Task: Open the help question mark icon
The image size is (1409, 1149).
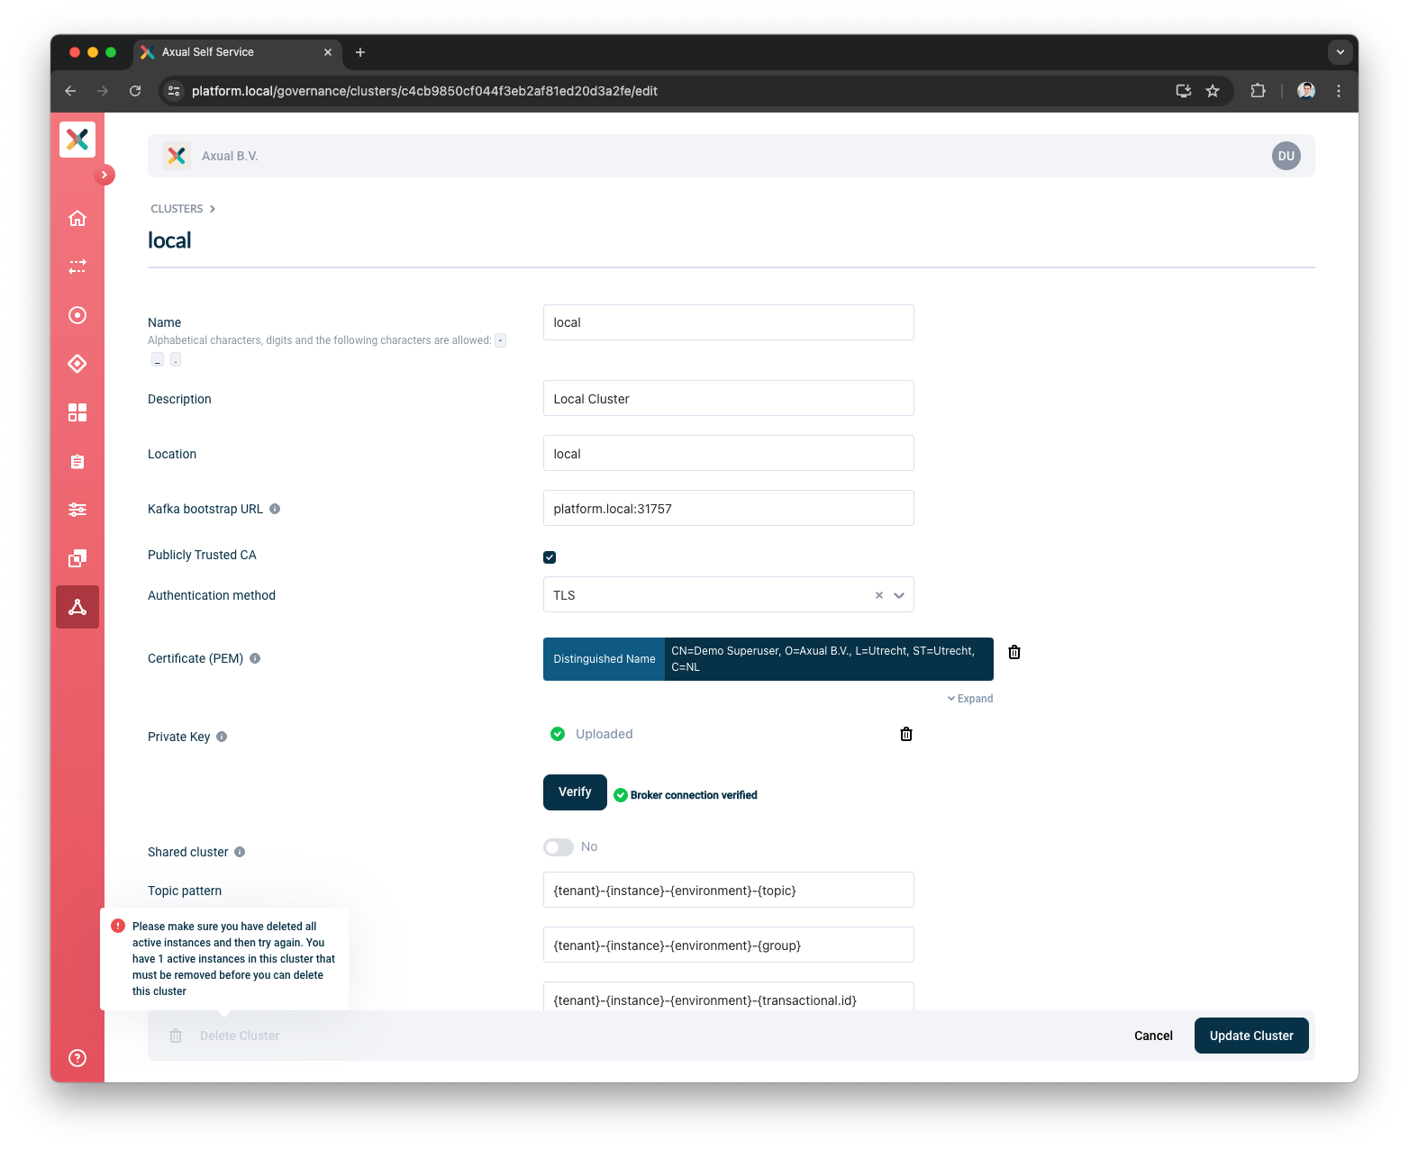Action: click(77, 1058)
